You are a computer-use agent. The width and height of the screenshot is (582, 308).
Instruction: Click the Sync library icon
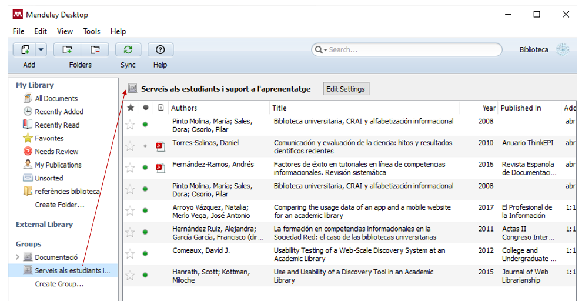click(128, 50)
